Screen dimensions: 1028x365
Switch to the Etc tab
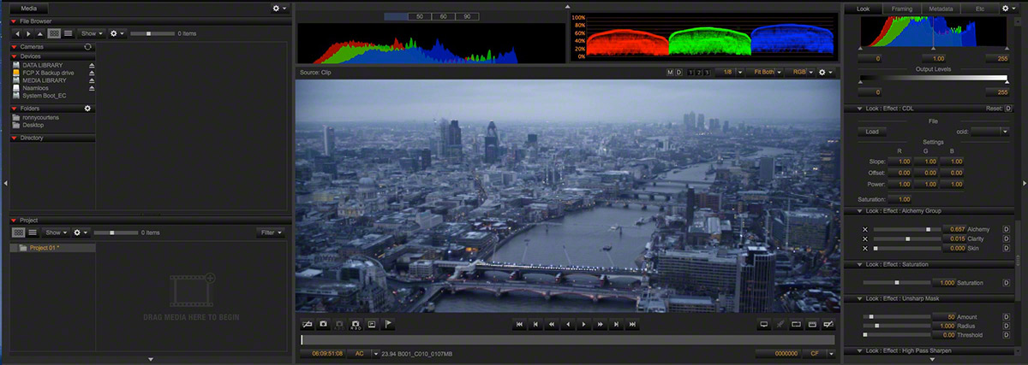point(979,8)
